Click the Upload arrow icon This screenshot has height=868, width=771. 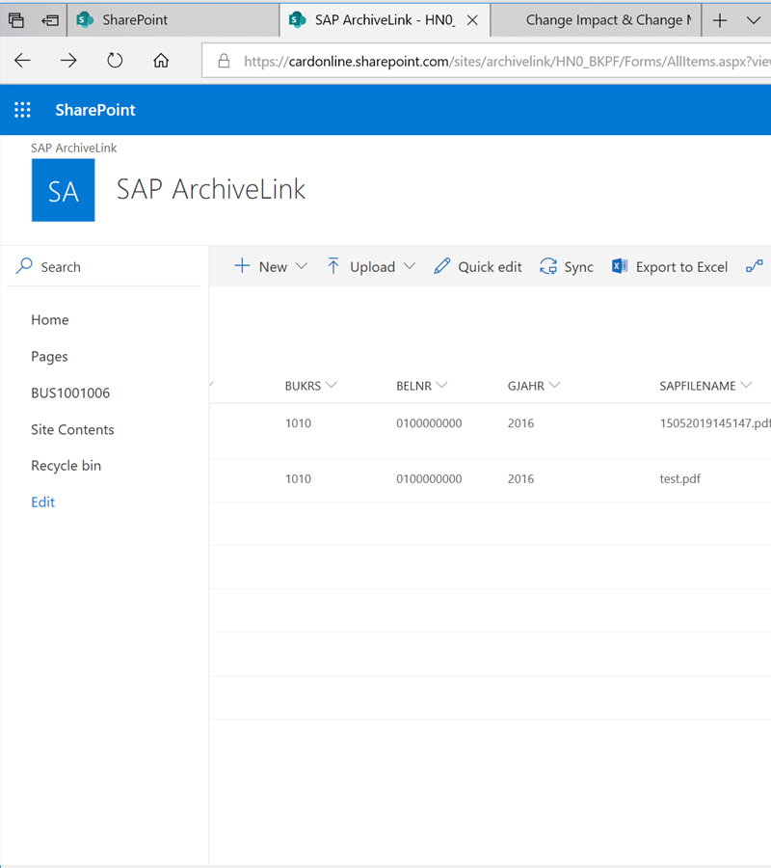coord(332,266)
